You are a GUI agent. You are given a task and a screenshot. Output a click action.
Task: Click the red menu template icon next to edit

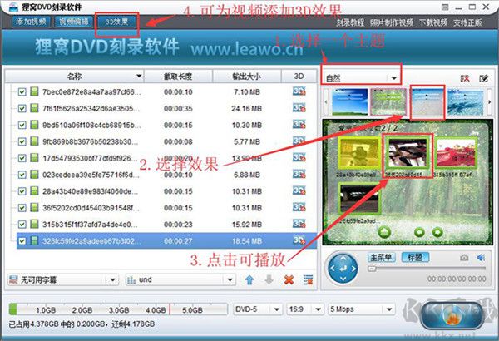tap(465, 78)
